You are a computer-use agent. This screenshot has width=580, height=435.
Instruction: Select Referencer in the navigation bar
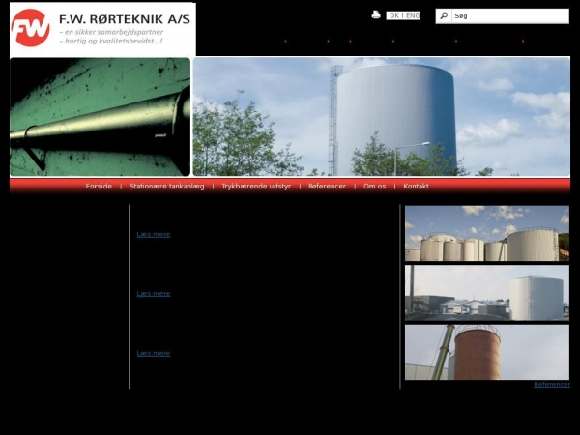pyautogui.click(x=327, y=187)
